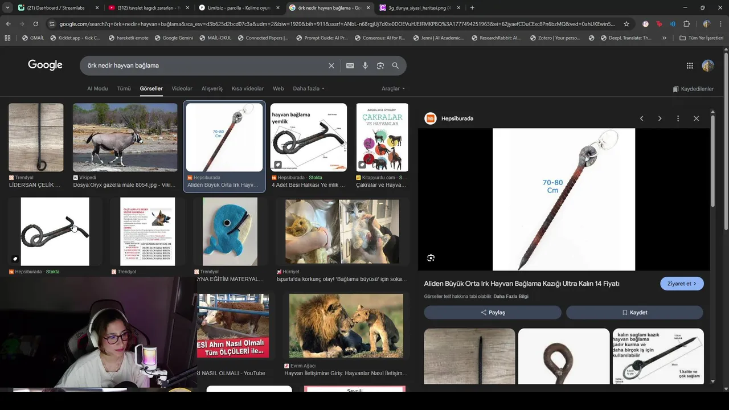Image resolution: width=729 pixels, height=410 pixels.
Task: Open the Google account avatar
Action: point(708,65)
